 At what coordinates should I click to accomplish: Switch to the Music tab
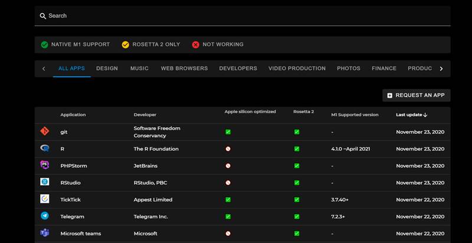[139, 68]
